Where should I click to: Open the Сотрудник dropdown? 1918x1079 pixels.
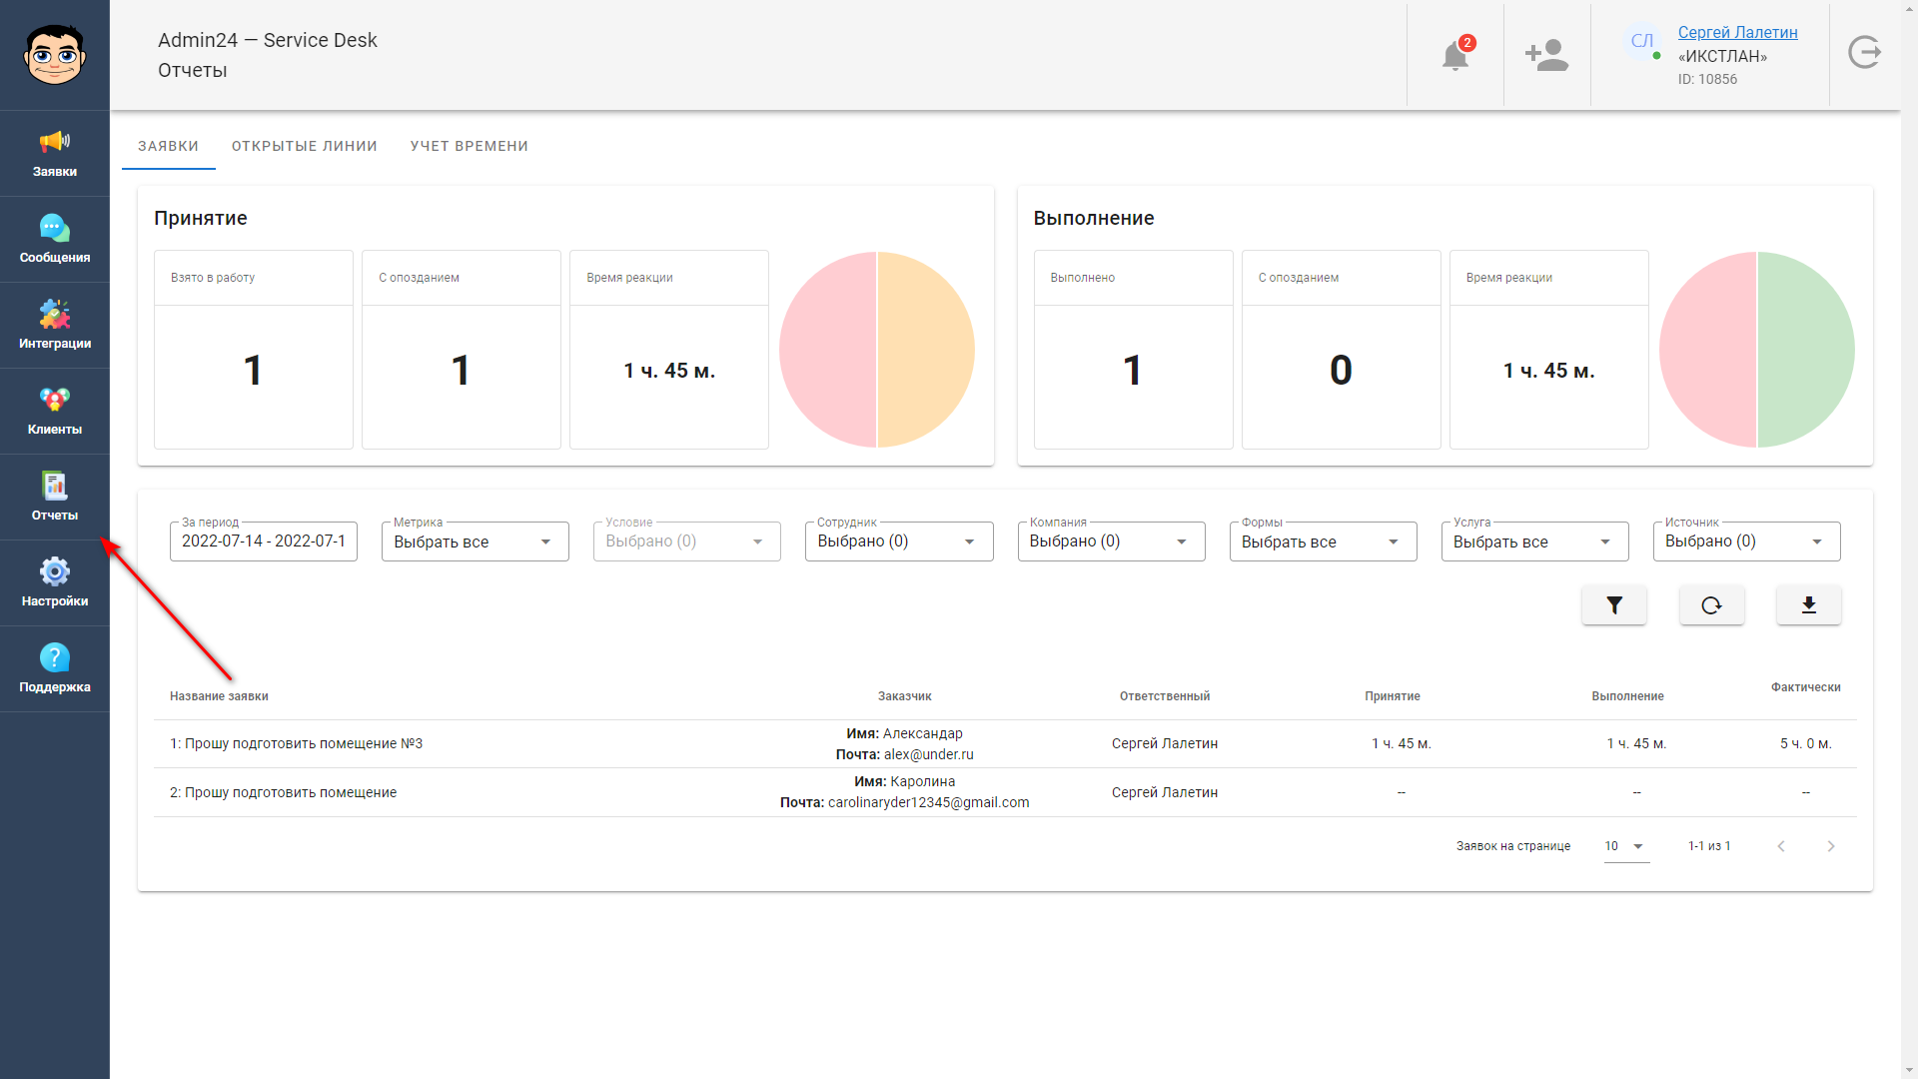coord(899,541)
